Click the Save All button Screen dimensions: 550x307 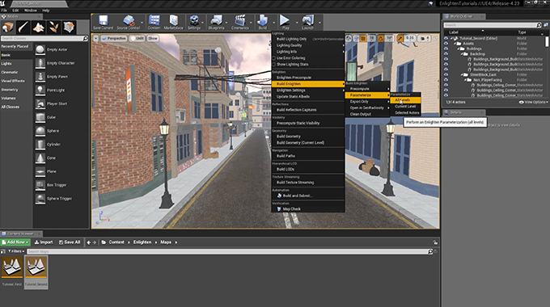click(x=70, y=242)
